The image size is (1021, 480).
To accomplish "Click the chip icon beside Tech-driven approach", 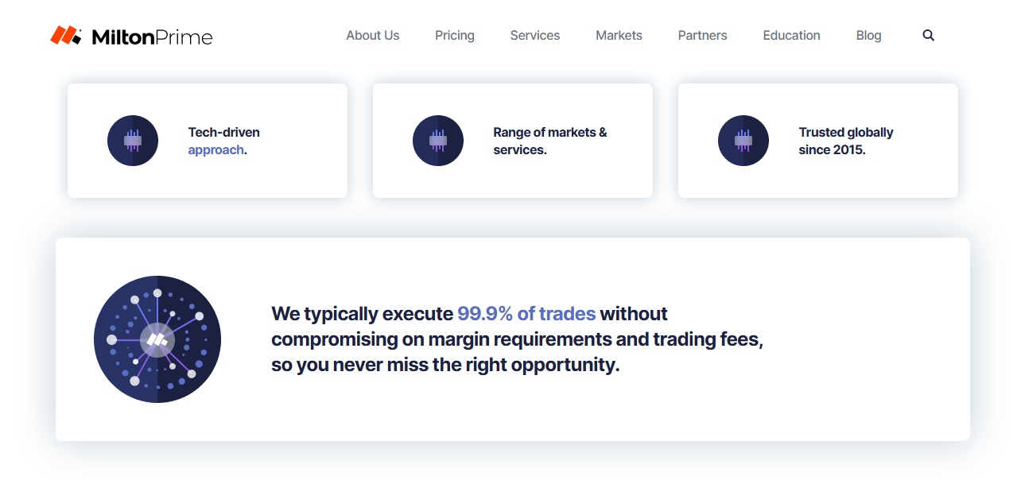I will coord(133,141).
